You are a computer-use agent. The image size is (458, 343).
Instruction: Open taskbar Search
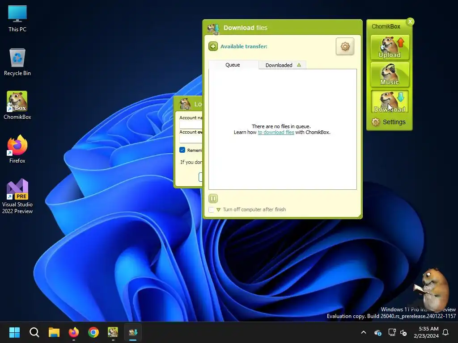[x=34, y=332]
